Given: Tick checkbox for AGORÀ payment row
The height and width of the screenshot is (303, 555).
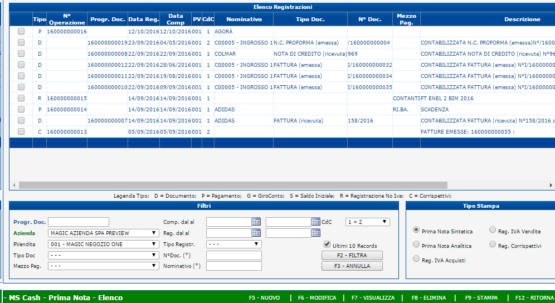Looking at the screenshot, I should (x=21, y=32).
